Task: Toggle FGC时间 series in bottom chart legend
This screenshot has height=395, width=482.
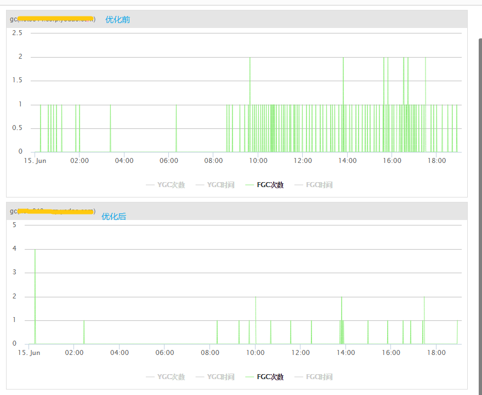Action: point(314,377)
